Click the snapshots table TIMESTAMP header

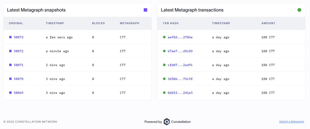(x=55, y=23)
